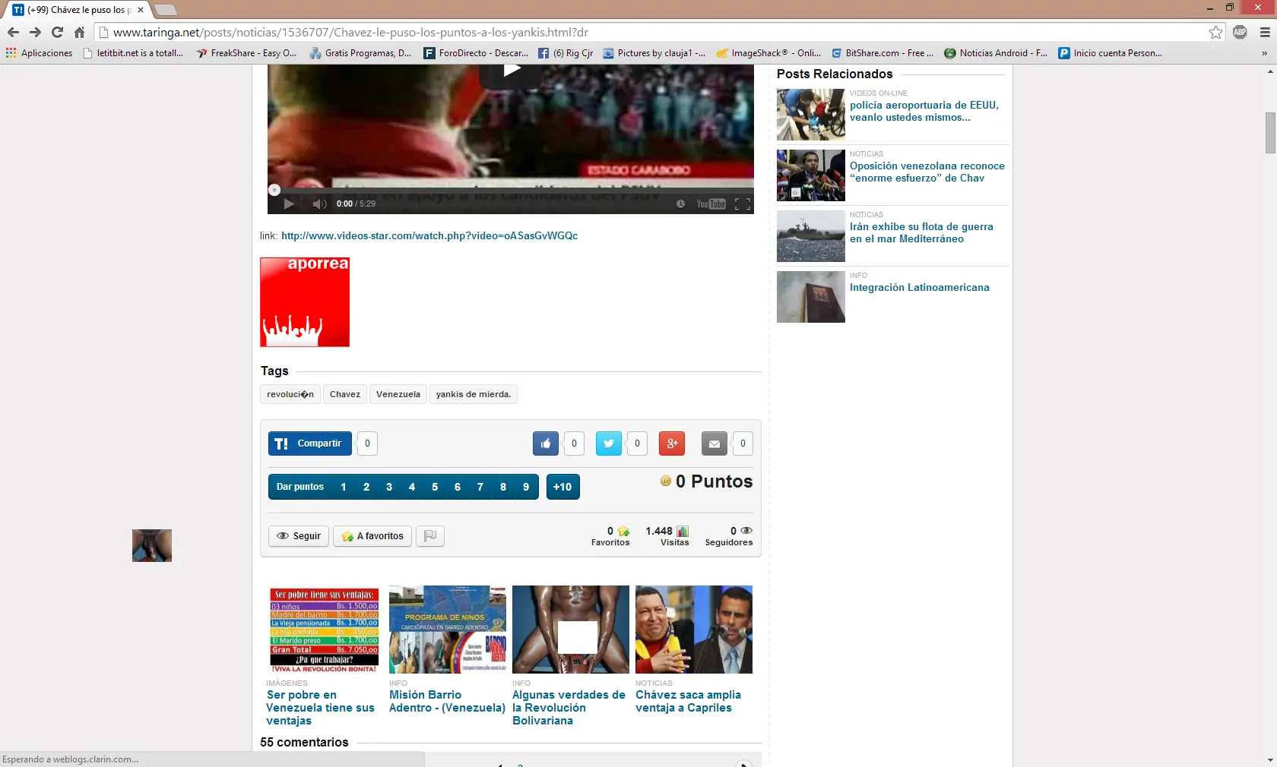Screen dimensions: 1277x767
Task: Give 9 points to the post
Action: click(x=526, y=487)
